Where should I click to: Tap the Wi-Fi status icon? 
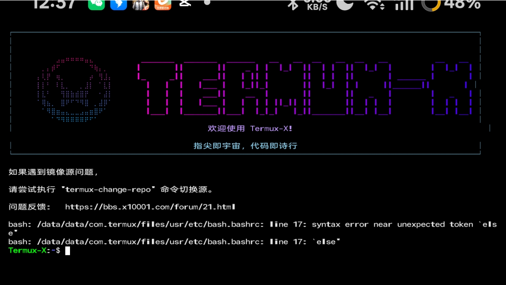(x=373, y=4)
